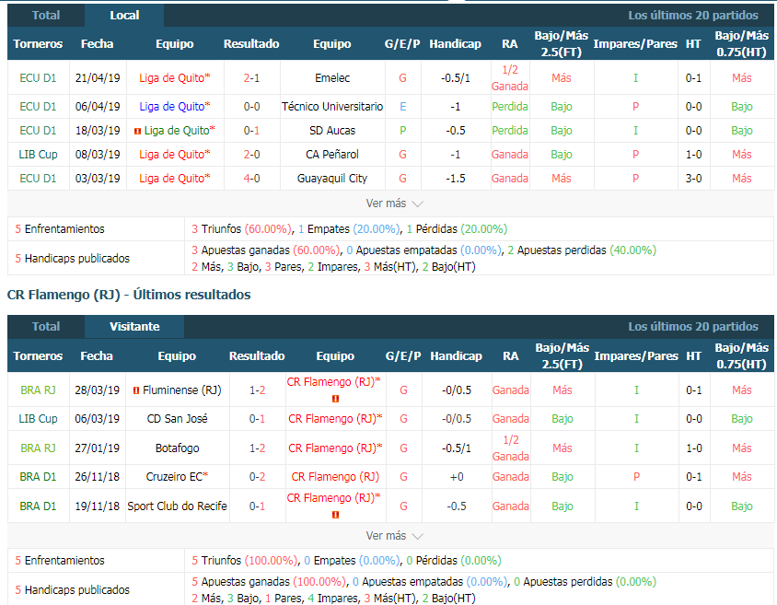
Task: Click red card icon under Flamengo, 19/11/18 row
Action: point(335,515)
